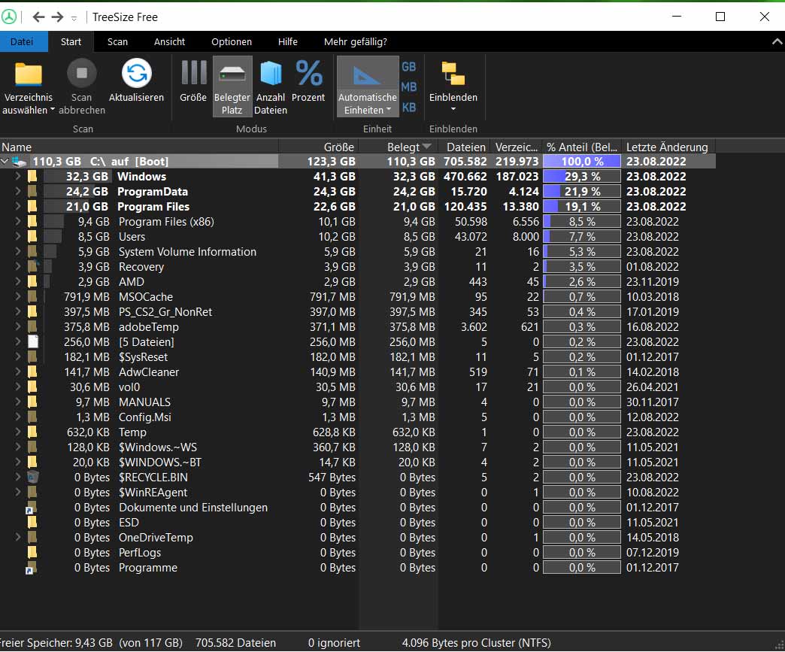This screenshot has height=652, width=785.
Task: Sort by the Letzte Änderung column header
Action: [669, 147]
